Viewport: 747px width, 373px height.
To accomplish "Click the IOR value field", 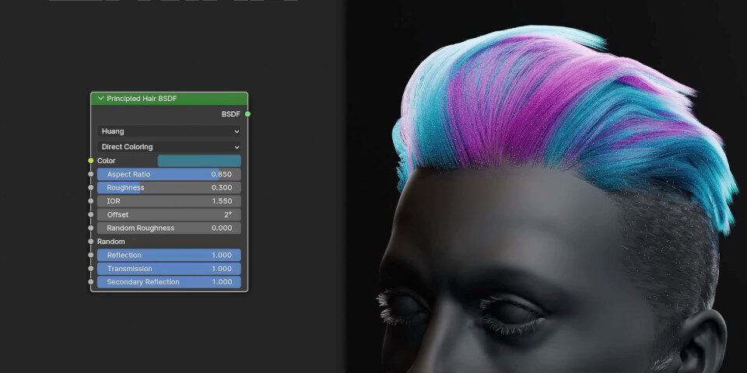I will coord(169,201).
